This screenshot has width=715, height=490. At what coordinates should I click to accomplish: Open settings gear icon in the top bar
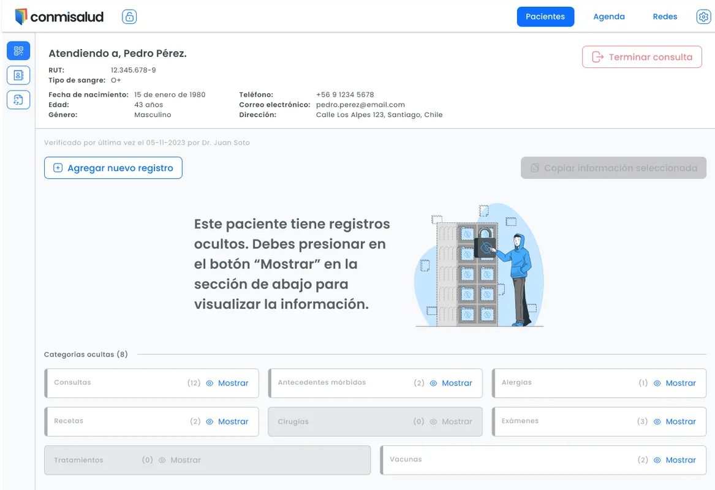[x=703, y=17]
